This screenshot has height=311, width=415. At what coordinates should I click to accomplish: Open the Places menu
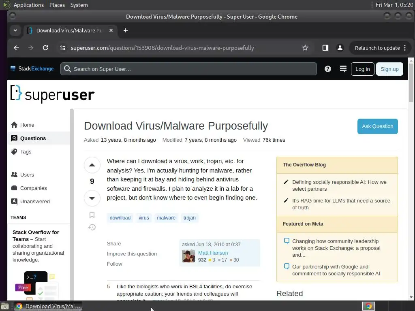(x=57, y=5)
